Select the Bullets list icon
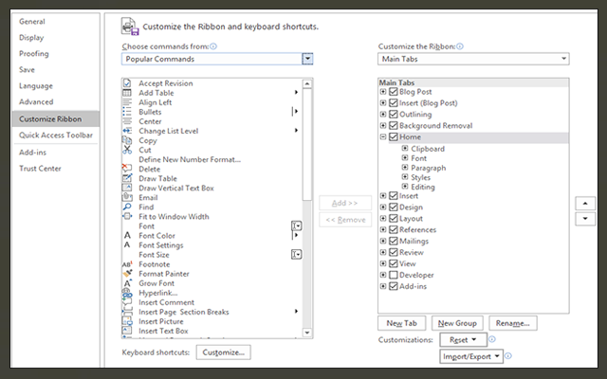 126,112
